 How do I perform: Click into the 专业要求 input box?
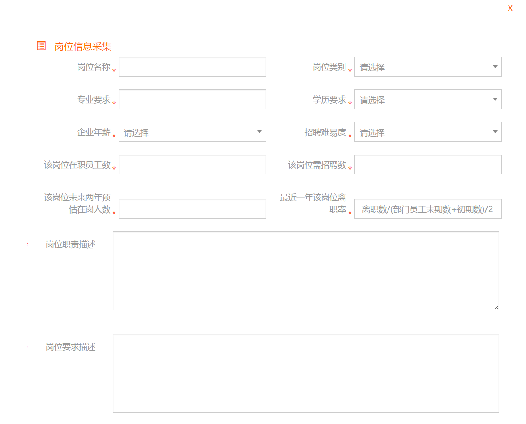[192, 99]
